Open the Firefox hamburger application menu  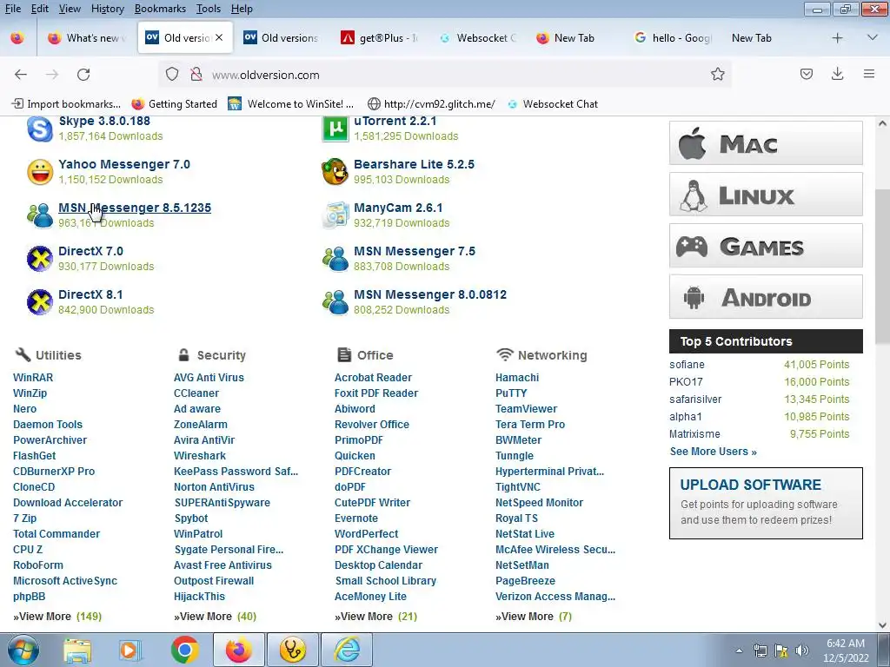pos(868,74)
